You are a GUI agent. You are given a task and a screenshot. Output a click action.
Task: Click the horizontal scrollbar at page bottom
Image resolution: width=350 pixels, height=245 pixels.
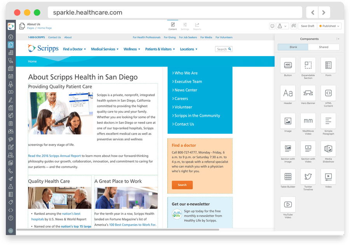(x=117, y=229)
